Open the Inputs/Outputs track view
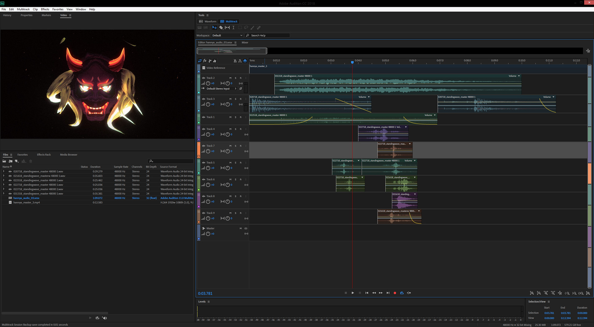This screenshot has width=594, height=327. [x=200, y=61]
